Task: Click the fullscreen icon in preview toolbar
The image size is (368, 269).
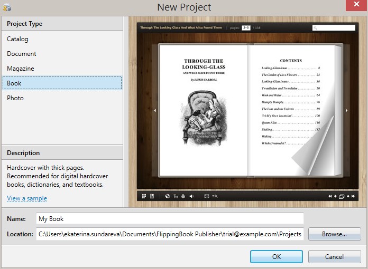Action: point(207,196)
